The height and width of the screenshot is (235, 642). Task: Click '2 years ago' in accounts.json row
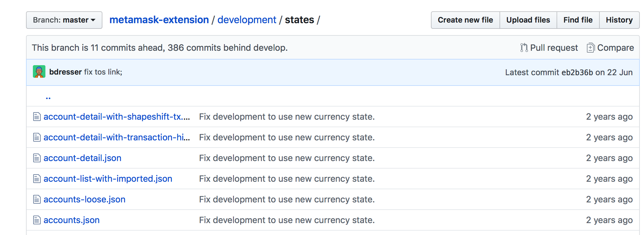pyautogui.click(x=609, y=220)
